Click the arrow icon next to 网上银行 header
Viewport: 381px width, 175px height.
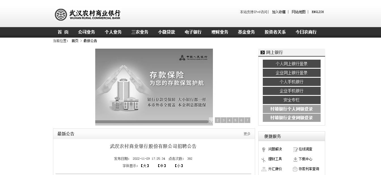pyautogui.click(x=263, y=52)
